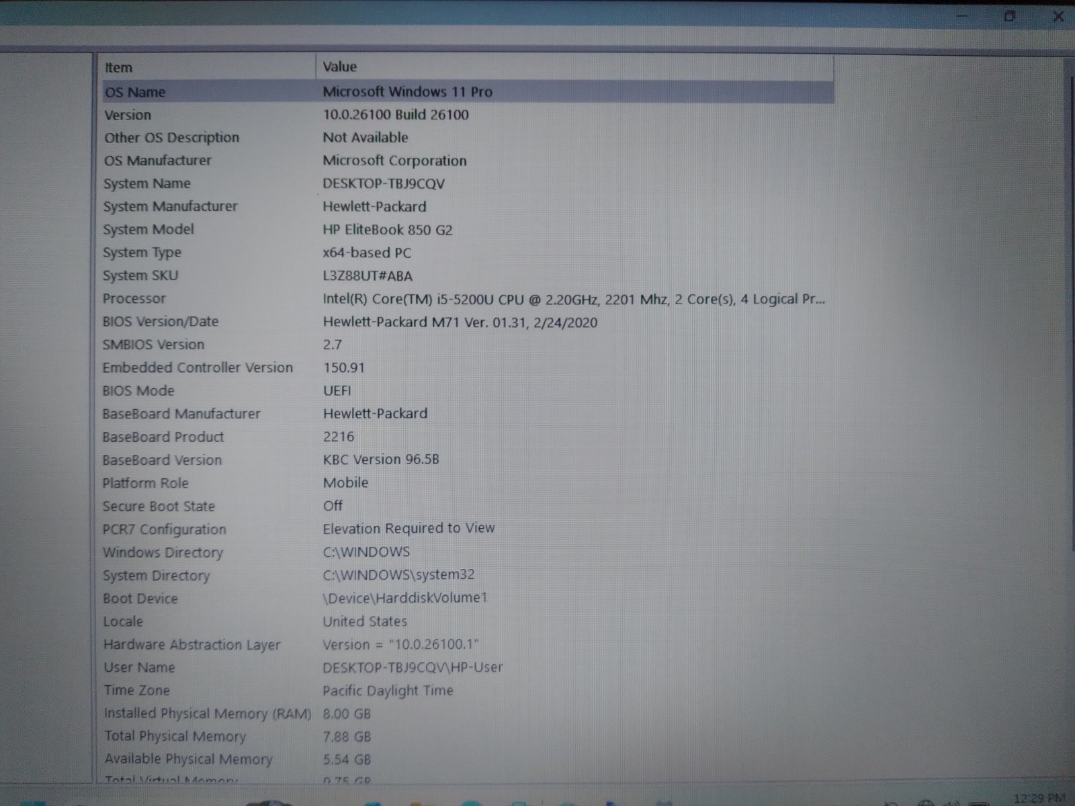The height and width of the screenshot is (806, 1075).
Task: Select the System Manufacturer item
Action: click(170, 206)
